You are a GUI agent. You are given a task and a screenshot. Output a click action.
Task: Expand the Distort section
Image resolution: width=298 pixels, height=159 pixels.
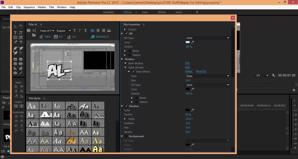tap(125, 29)
